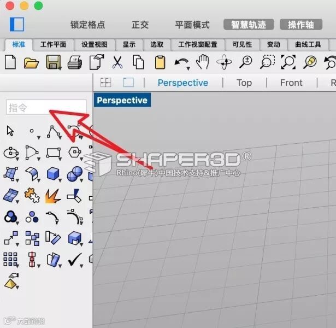This screenshot has width=336, height=328.
Task: Select the Point tool
Action: pos(32,131)
